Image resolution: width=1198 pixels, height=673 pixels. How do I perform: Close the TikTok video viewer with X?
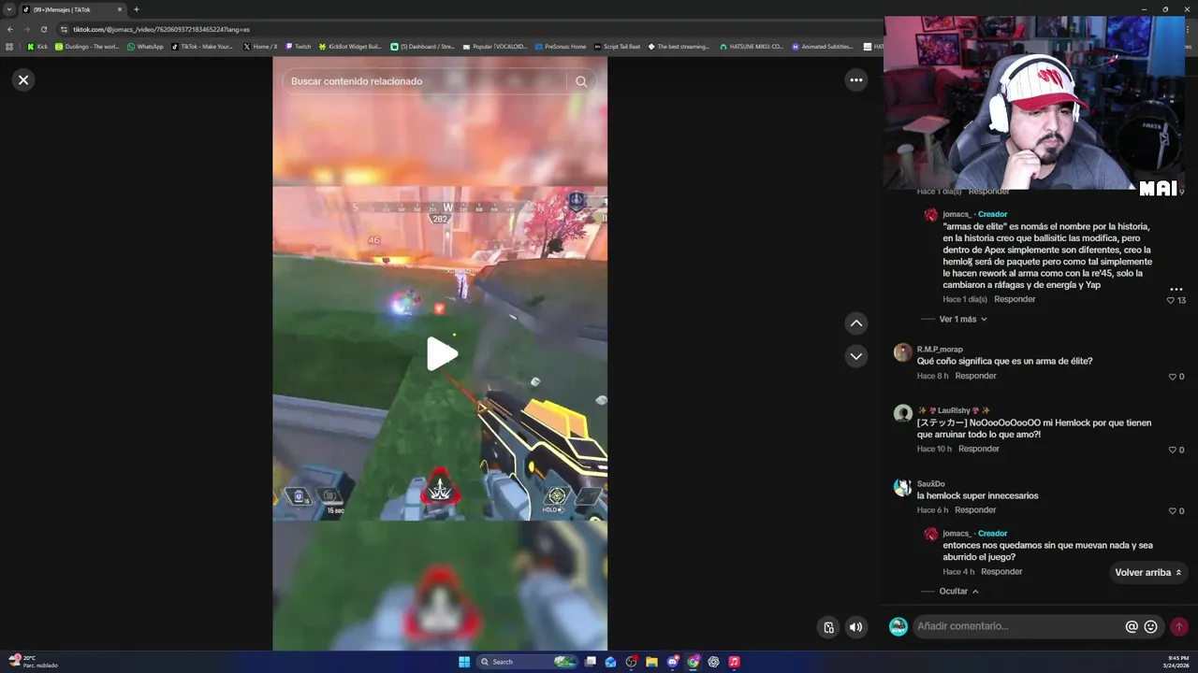(23, 80)
